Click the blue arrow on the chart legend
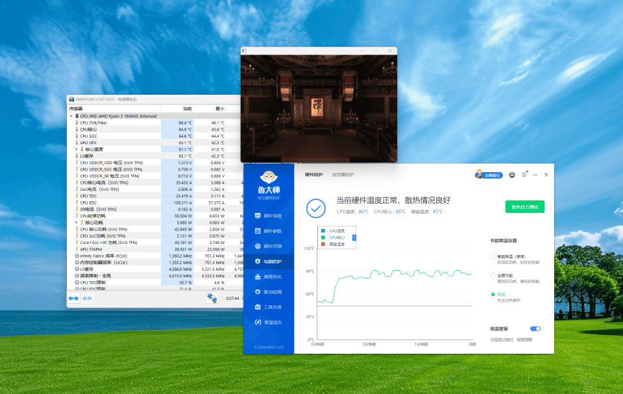 [354, 238]
